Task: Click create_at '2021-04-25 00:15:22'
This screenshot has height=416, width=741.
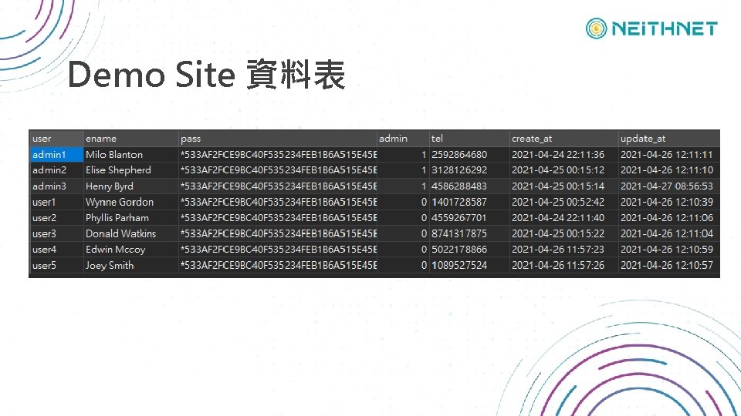Action: pyautogui.click(x=558, y=233)
